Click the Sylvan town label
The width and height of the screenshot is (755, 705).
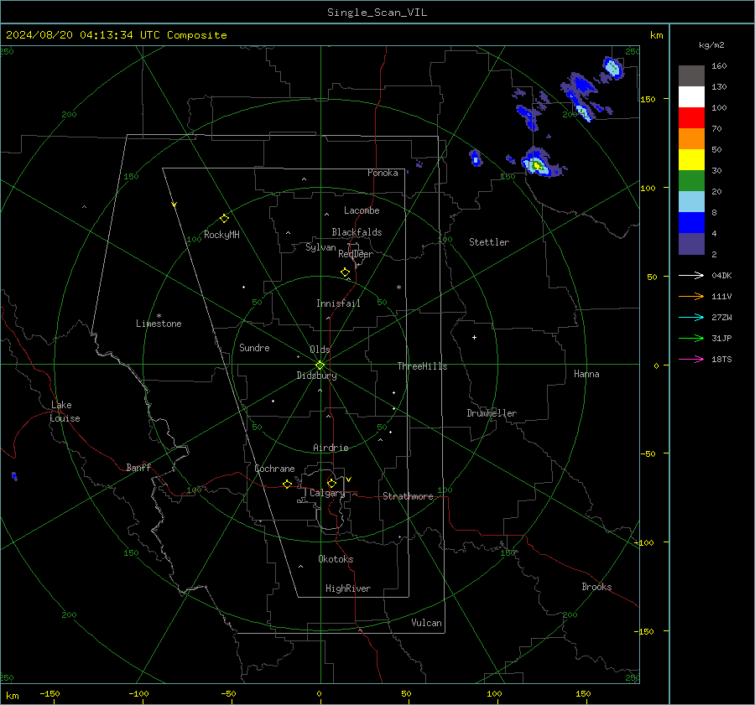(x=320, y=248)
